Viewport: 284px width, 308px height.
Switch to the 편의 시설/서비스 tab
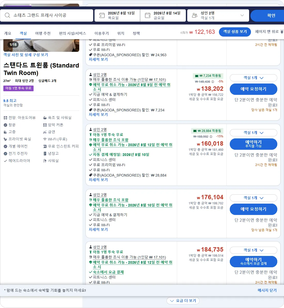pyautogui.click(x=73, y=34)
